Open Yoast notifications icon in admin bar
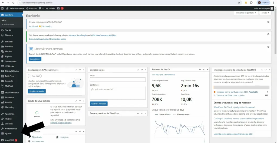277x143 pixels. point(60,8)
